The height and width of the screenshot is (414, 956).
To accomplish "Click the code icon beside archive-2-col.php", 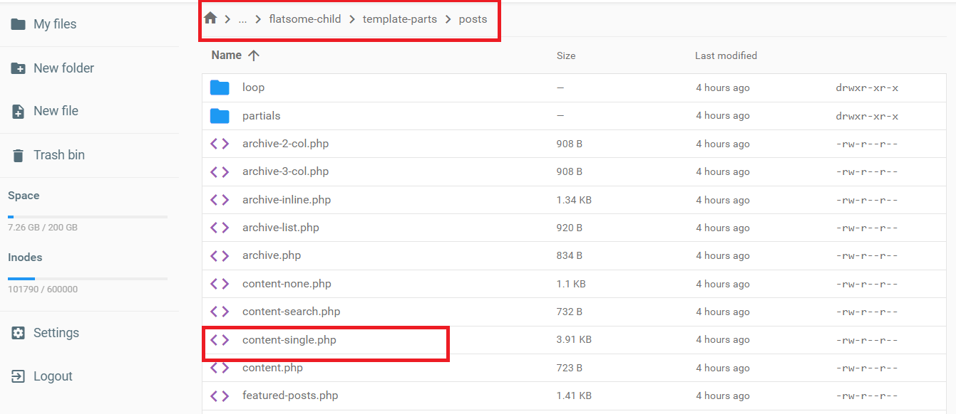I will click(220, 144).
